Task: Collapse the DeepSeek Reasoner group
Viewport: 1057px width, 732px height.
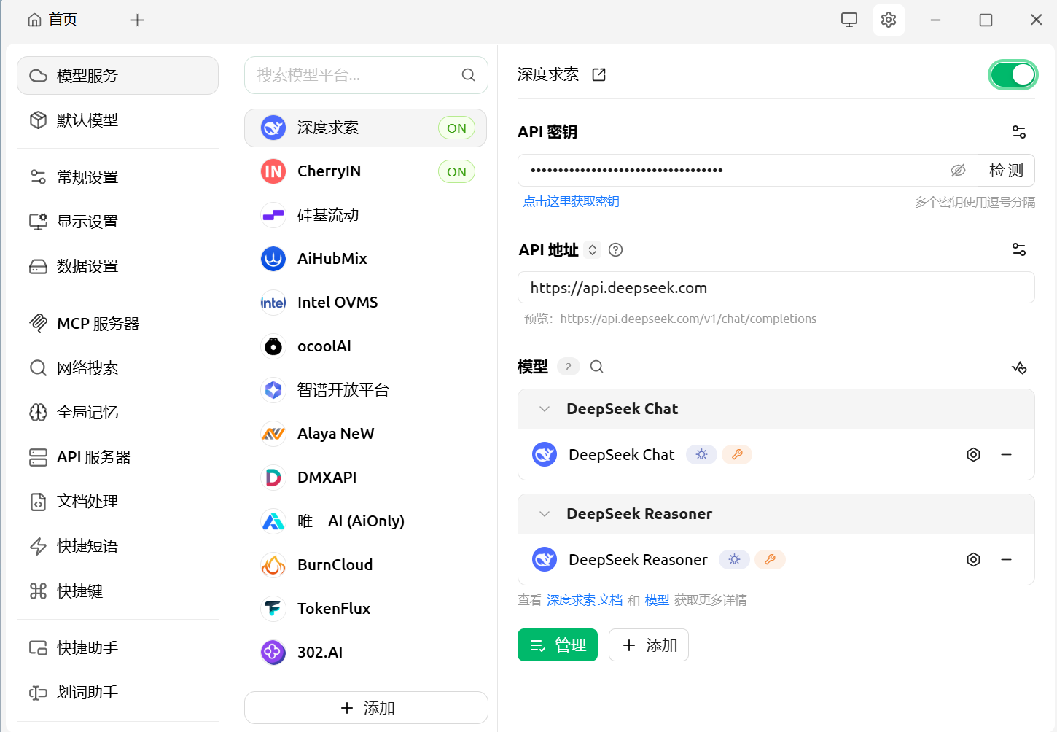Action: coord(545,514)
